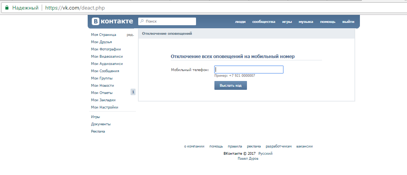Open сообщества in the top menu
407x175 pixels.
coord(263,22)
